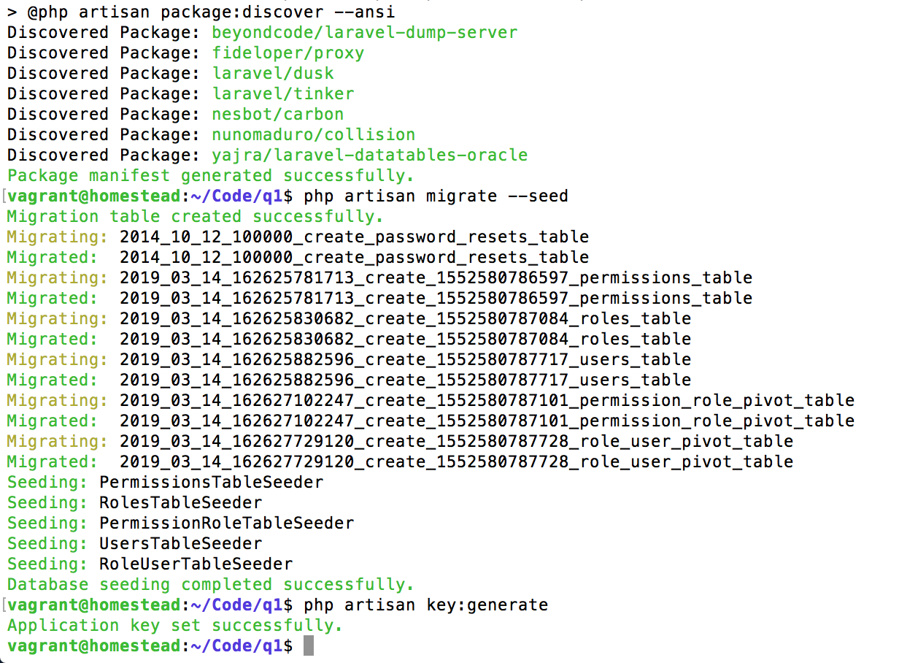Click the RoleUserTableSeeder text
The image size is (899, 663).
(196, 564)
